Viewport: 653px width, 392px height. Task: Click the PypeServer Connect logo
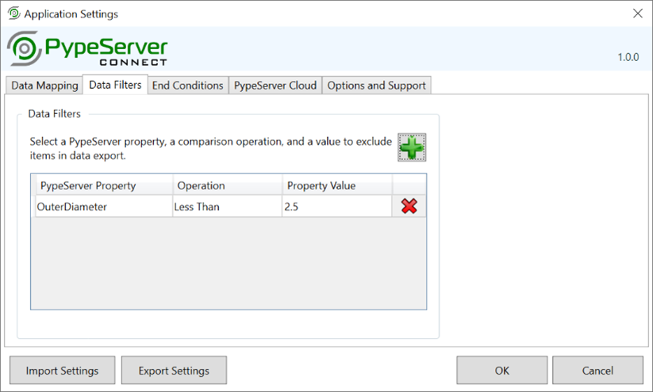pyautogui.click(x=87, y=48)
